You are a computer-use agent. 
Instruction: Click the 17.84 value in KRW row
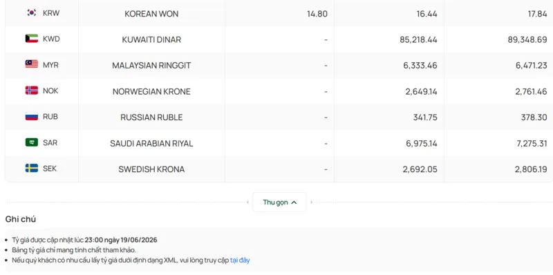point(537,14)
